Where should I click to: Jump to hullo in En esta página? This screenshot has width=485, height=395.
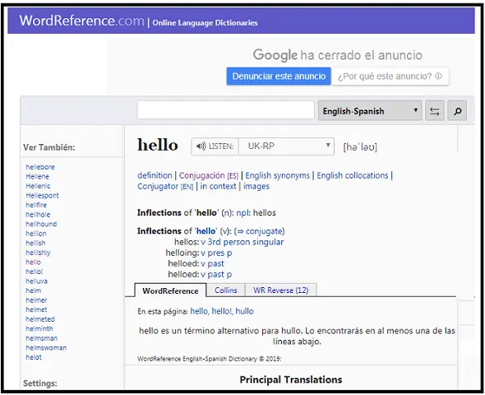coord(244,311)
